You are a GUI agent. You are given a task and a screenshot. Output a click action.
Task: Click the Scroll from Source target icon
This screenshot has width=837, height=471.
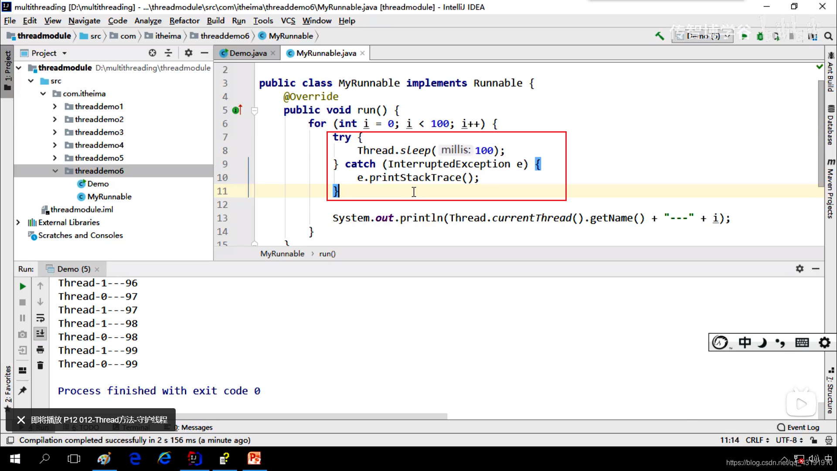pyautogui.click(x=152, y=53)
